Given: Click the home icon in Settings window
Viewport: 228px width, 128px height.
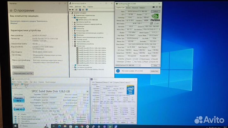Looking at the screenshot, I should pyautogui.click(x=11, y=10).
